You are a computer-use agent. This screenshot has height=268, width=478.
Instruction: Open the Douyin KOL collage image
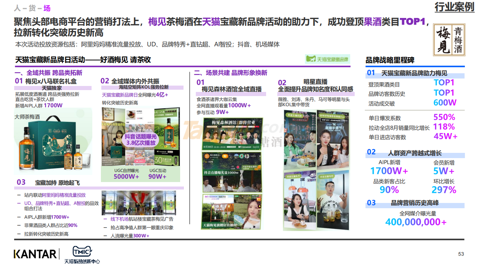141,137
